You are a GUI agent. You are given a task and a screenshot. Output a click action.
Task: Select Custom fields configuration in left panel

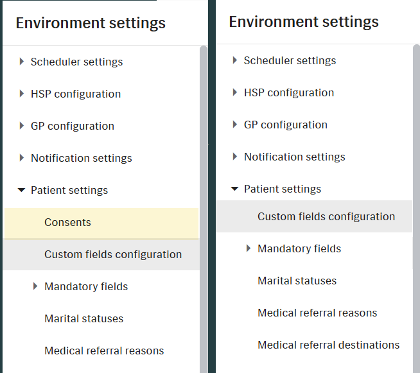[101, 255]
